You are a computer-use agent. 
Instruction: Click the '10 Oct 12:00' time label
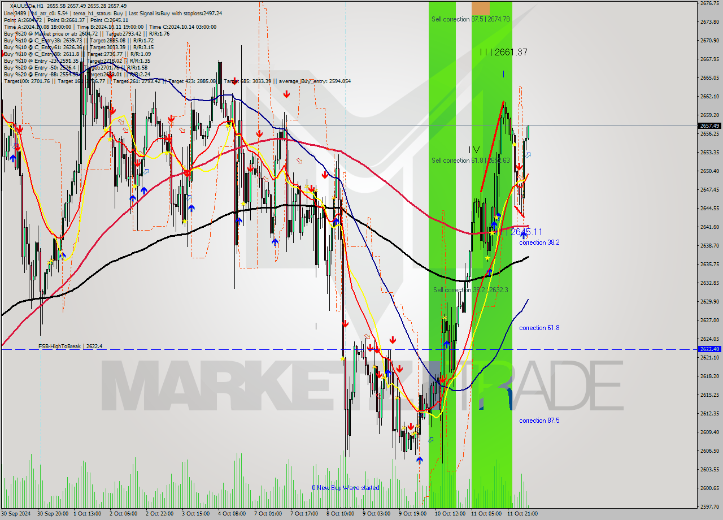450,514
